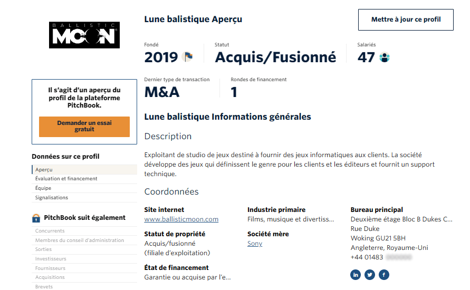Viewport: 470px width, 290px height.
Task: Click the locked Concurrents item
Action: pyautogui.click(x=50, y=231)
